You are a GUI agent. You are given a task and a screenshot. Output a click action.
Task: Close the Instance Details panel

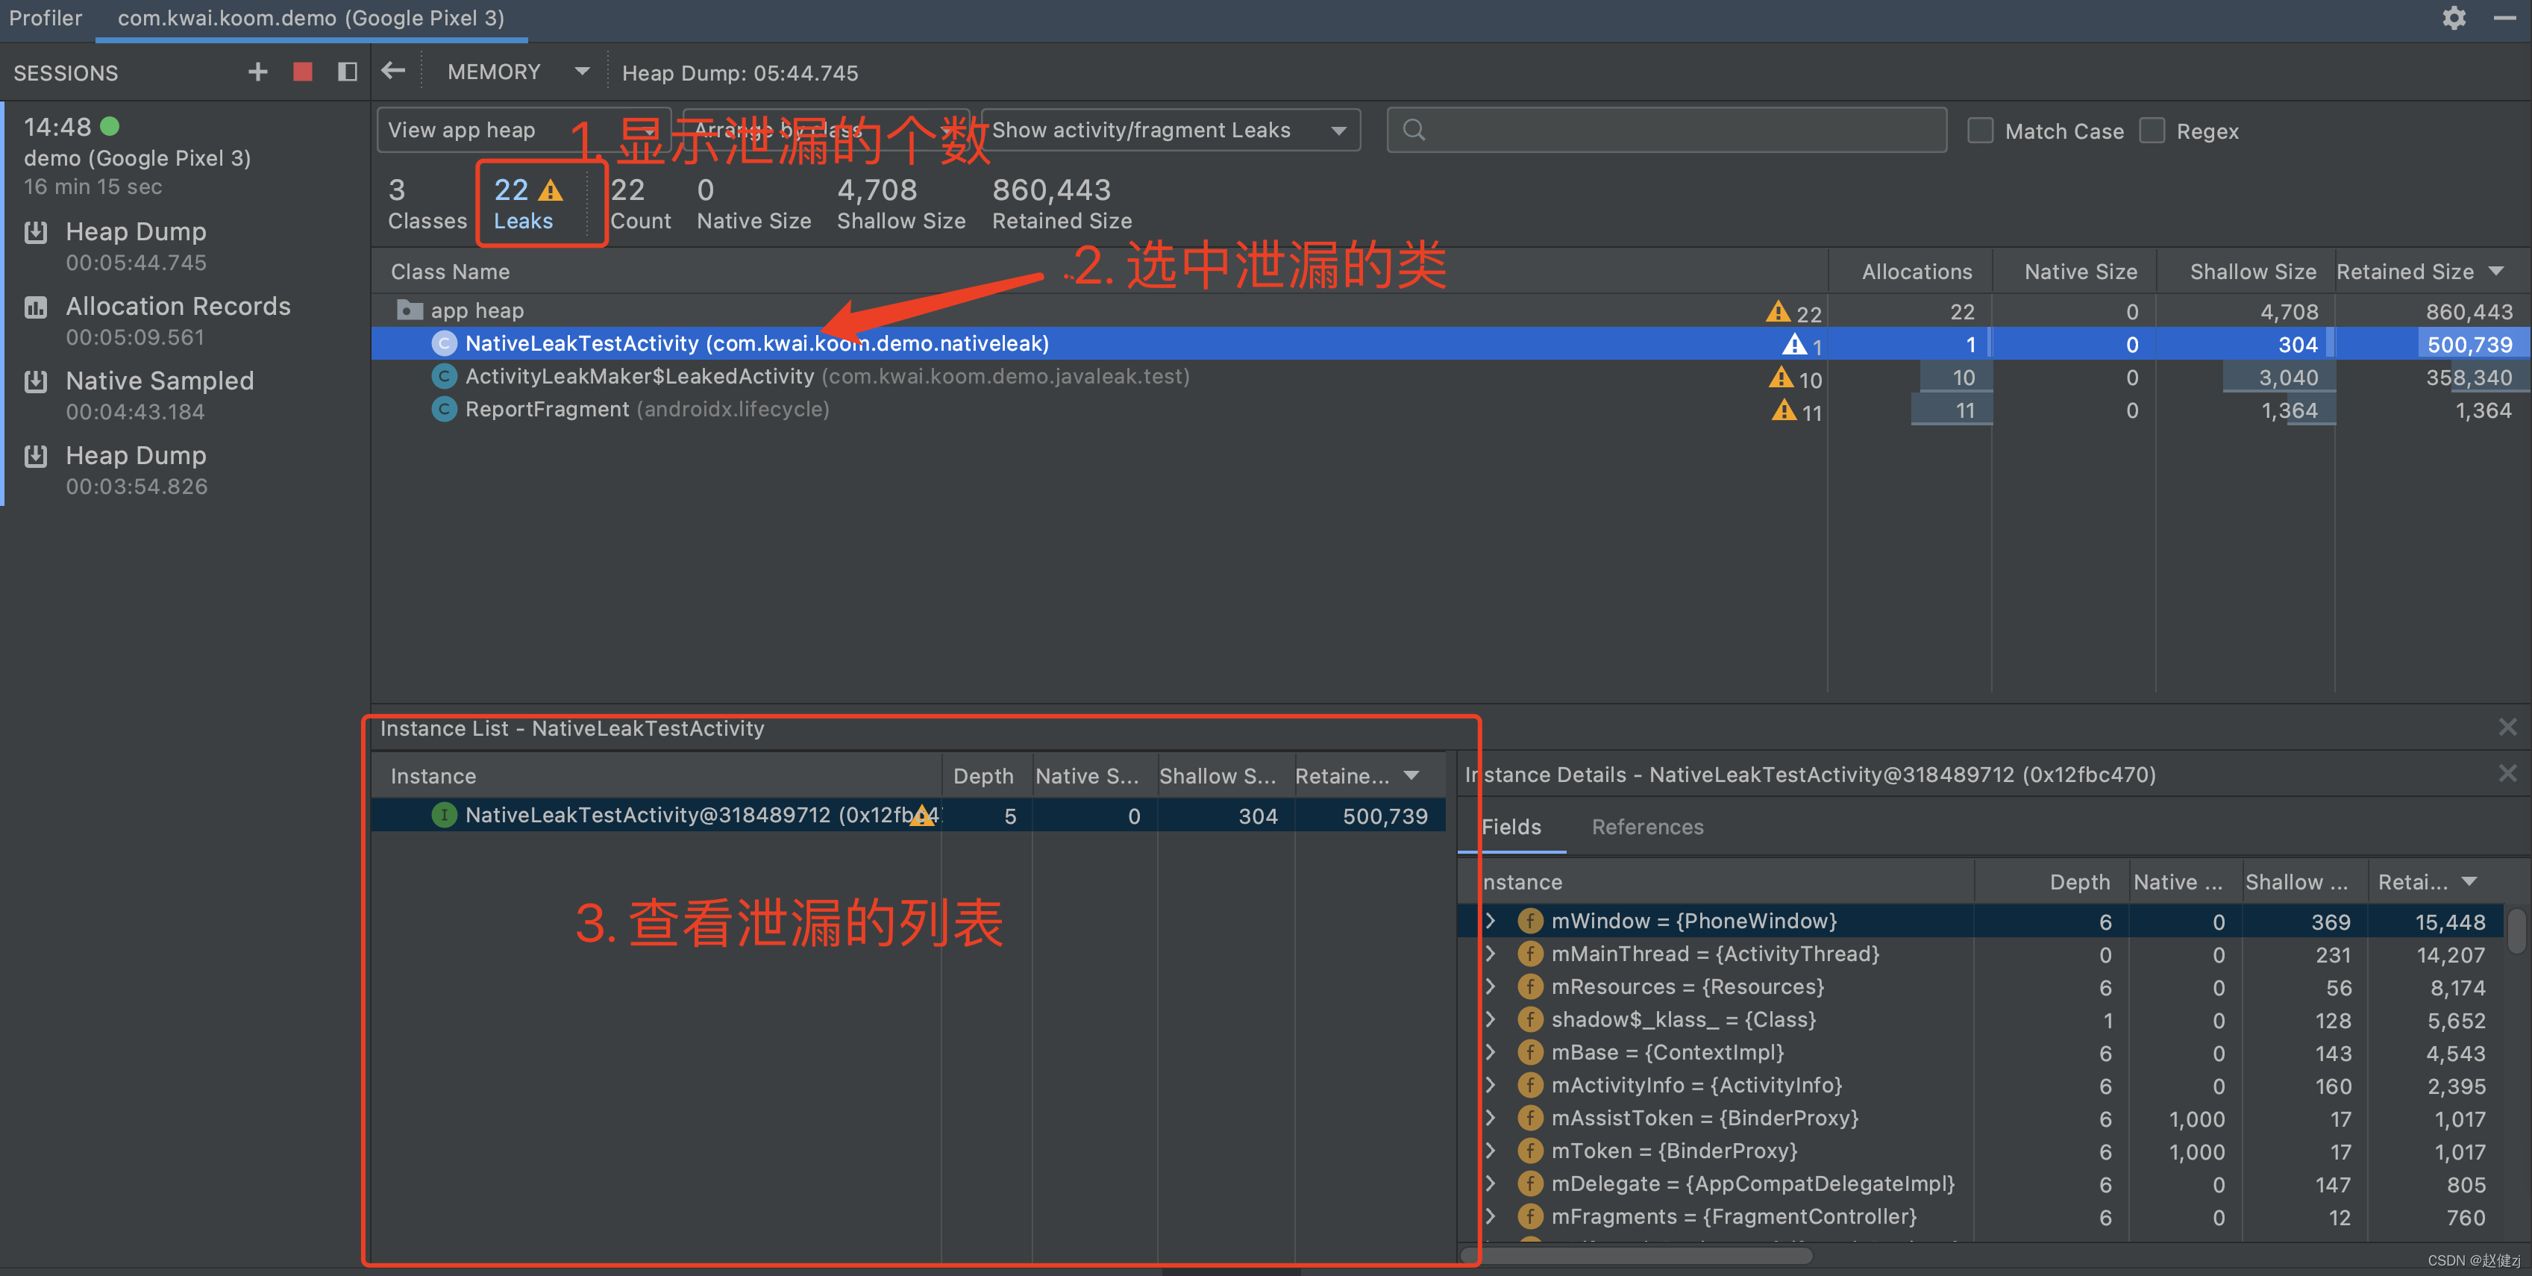coord(2507,774)
